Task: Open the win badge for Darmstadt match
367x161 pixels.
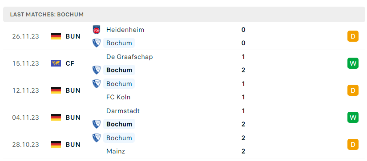Action: (353, 118)
